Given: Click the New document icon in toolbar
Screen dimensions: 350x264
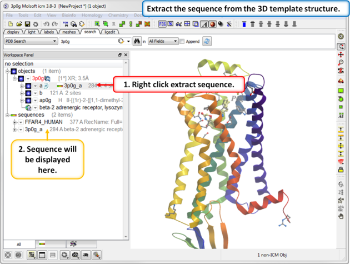Looking at the screenshot, I should coord(11,24).
